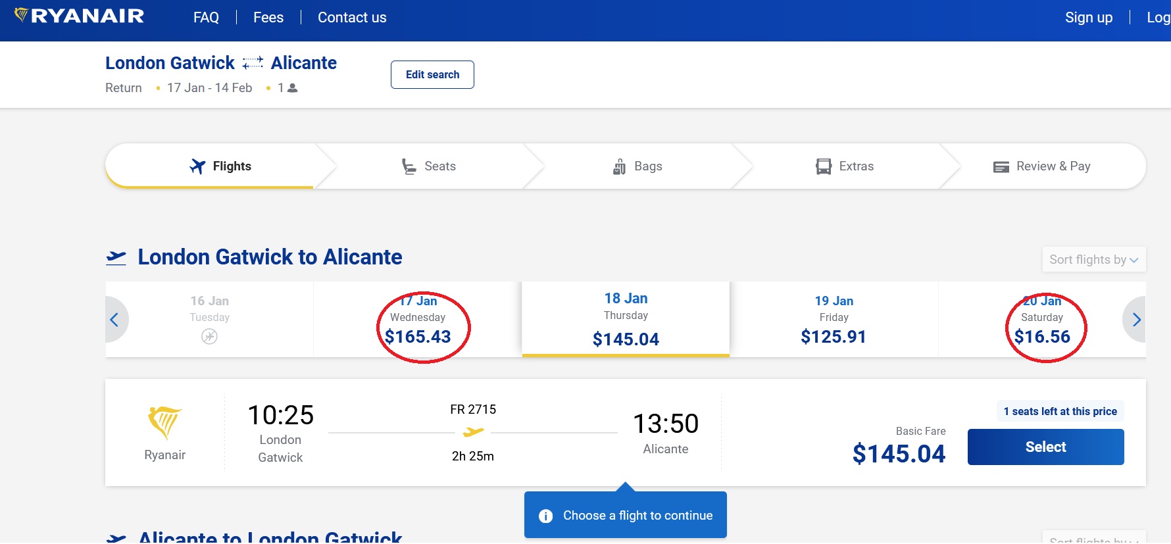
Task: Click the Edit search button
Action: (432, 75)
